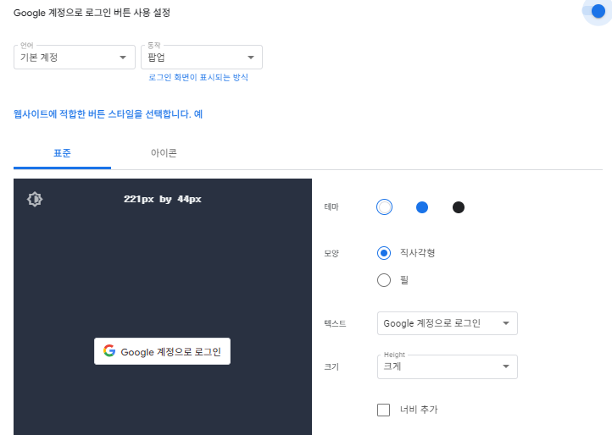
Task: Switch to the 아이콘 tab
Action: point(164,153)
